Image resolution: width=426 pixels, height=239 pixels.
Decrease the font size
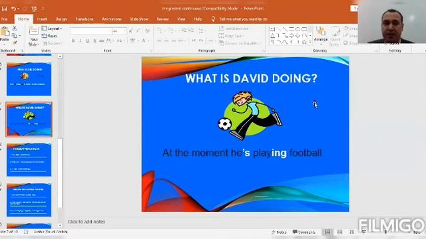pyautogui.click(x=138, y=31)
